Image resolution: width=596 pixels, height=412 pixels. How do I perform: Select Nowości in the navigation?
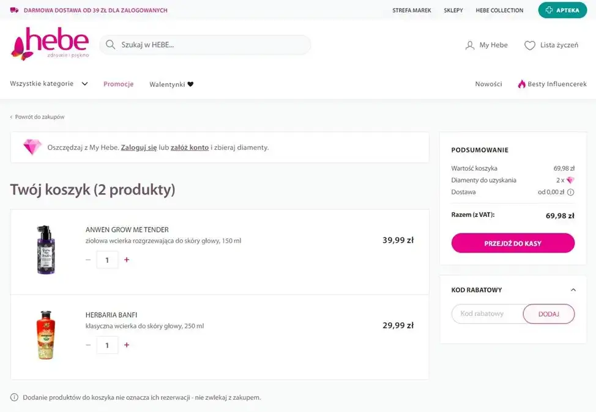coord(488,84)
